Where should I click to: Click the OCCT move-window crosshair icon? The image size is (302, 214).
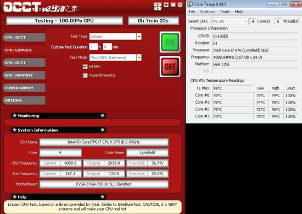click(x=158, y=7)
